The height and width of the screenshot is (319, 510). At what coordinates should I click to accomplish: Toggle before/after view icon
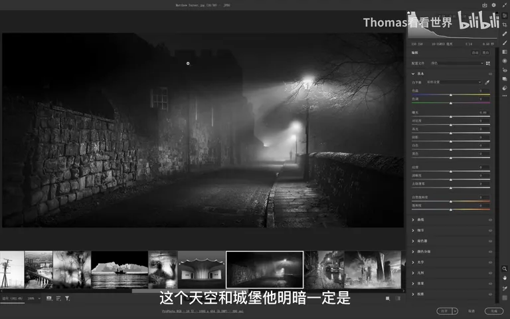(398, 298)
